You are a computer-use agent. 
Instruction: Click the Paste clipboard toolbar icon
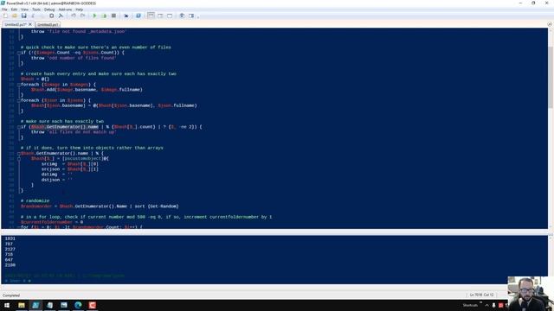[x=52, y=16]
